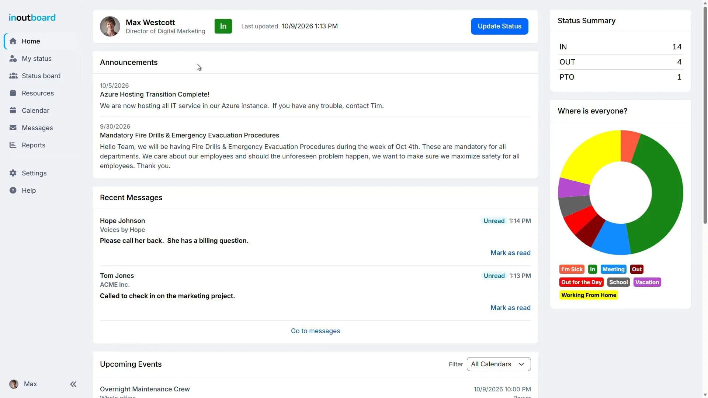Image resolution: width=708 pixels, height=398 pixels.
Task: Click the page's vertical scrollbar
Action: pyautogui.click(x=705, y=114)
